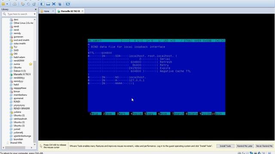The height and width of the screenshot is (154, 275).
Task: Click the Remind Me Later button
Action: [244, 146]
